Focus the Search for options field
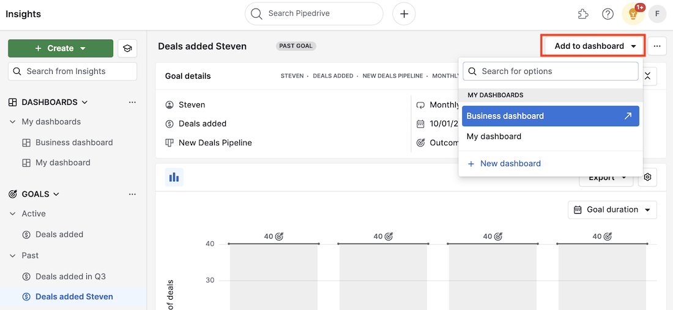 pyautogui.click(x=551, y=71)
